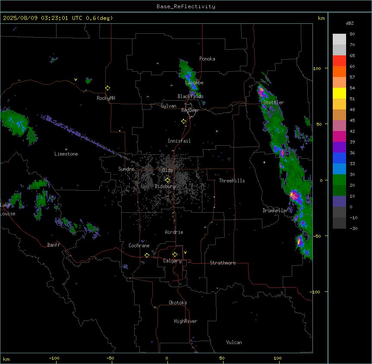Pick the royal blue 33-36 dBZ swatch
Image resolution: width=372 pixels, height=364 pixels.
click(339, 158)
